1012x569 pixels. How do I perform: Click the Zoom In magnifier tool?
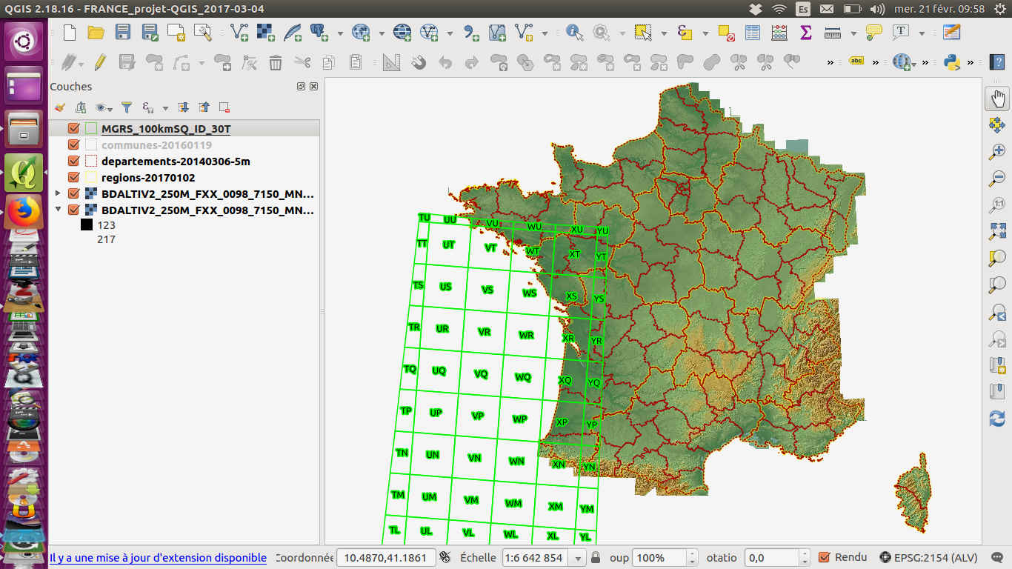[997, 152]
